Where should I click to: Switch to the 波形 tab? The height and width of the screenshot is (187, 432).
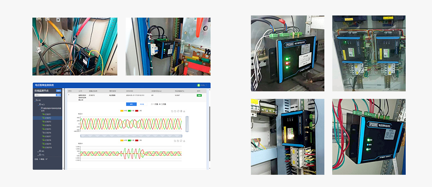coord(131,104)
